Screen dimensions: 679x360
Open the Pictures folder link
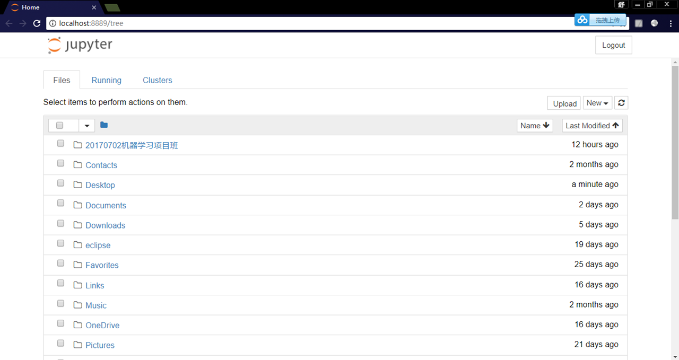pyautogui.click(x=100, y=345)
